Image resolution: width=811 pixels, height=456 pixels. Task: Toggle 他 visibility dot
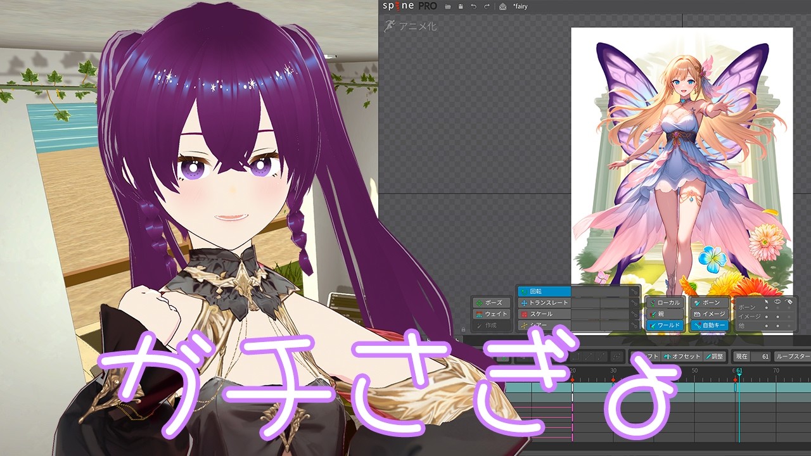point(777,326)
